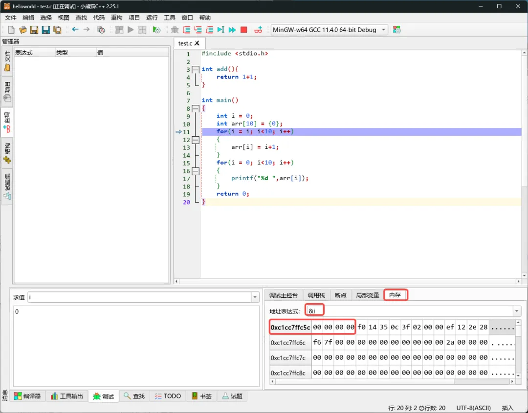Switch to the 局部变量 tab
This screenshot has width=528, height=413.
(x=367, y=295)
